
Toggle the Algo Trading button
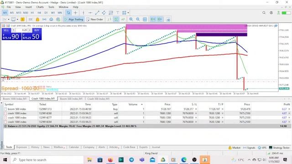pos(74,19)
